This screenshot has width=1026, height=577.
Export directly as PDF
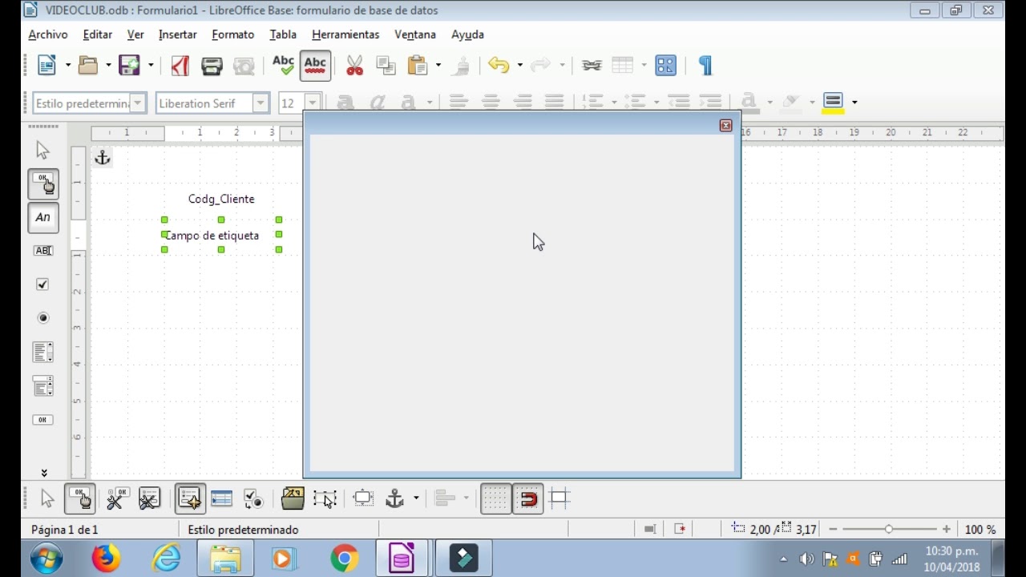pyautogui.click(x=180, y=66)
